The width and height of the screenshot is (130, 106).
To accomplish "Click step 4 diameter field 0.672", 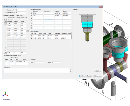I will coord(10,33).
